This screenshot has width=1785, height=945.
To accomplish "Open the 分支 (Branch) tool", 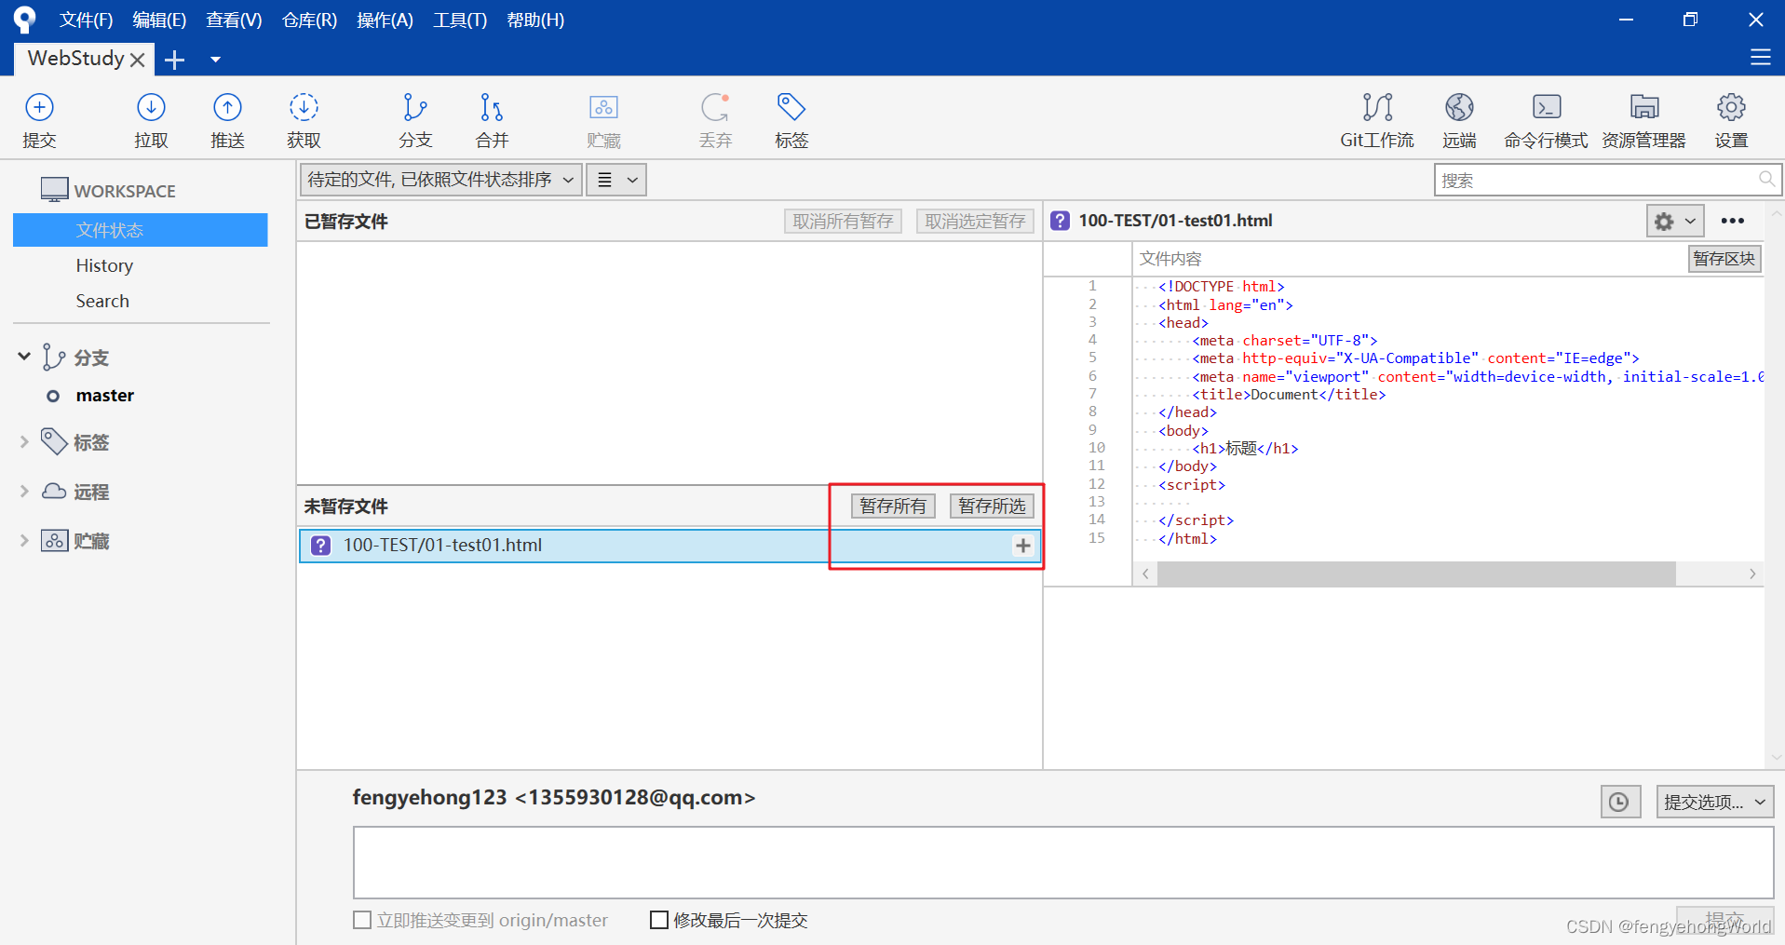I will [x=415, y=120].
